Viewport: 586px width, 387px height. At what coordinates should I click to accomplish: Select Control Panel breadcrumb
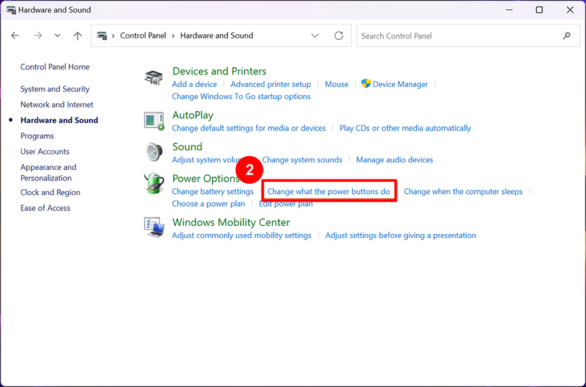[143, 35]
